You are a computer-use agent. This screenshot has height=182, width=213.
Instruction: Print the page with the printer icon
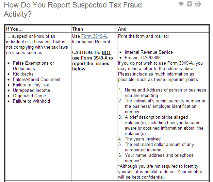pyautogui.click(x=197, y=4)
